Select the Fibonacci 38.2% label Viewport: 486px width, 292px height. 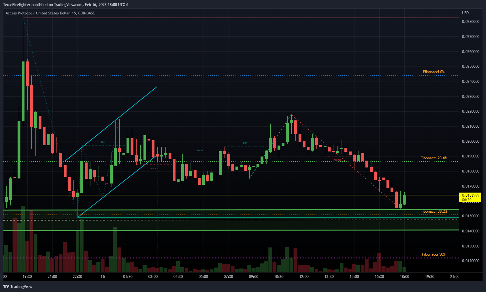click(x=434, y=211)
